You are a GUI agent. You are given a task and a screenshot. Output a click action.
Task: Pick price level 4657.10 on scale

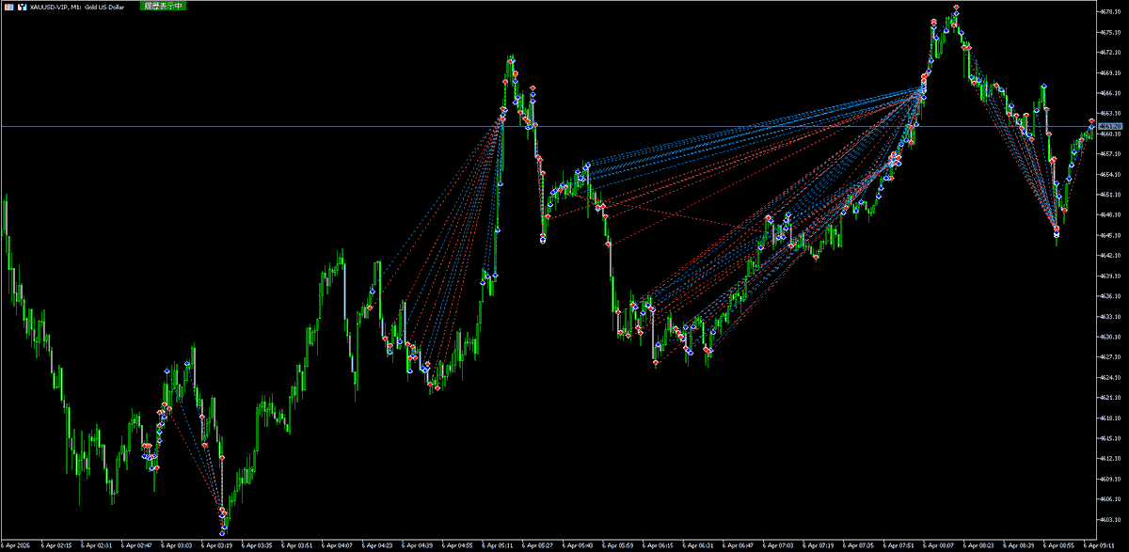click(1110, 154)
